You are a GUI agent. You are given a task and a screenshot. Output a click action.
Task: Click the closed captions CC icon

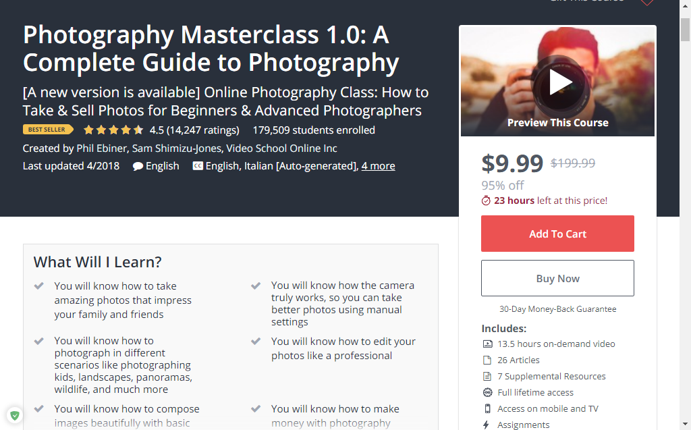point(198,166)
